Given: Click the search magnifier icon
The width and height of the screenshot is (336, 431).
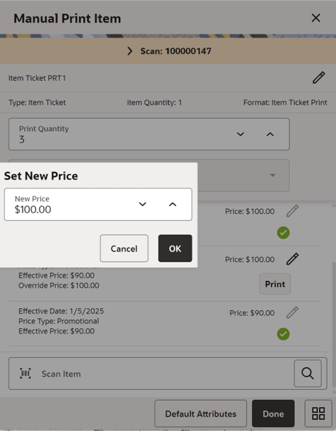Looking at the screenshot, I should click(x=307, y=373).
